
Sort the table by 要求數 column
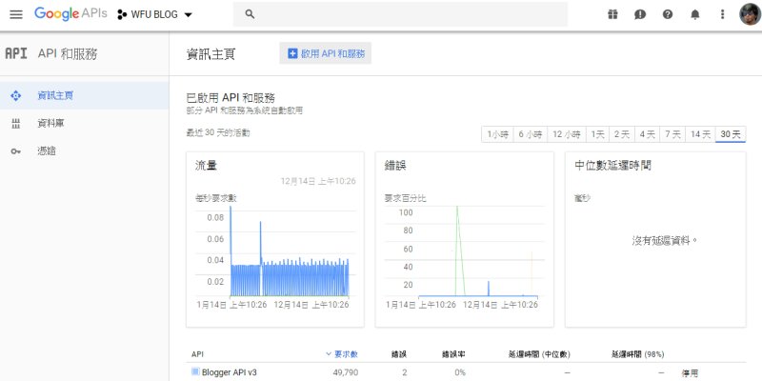coord(342,354)
